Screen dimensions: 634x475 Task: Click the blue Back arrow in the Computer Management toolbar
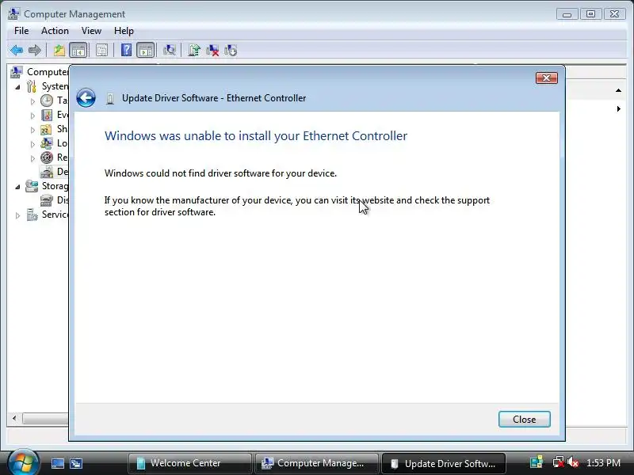pos(17,51)
